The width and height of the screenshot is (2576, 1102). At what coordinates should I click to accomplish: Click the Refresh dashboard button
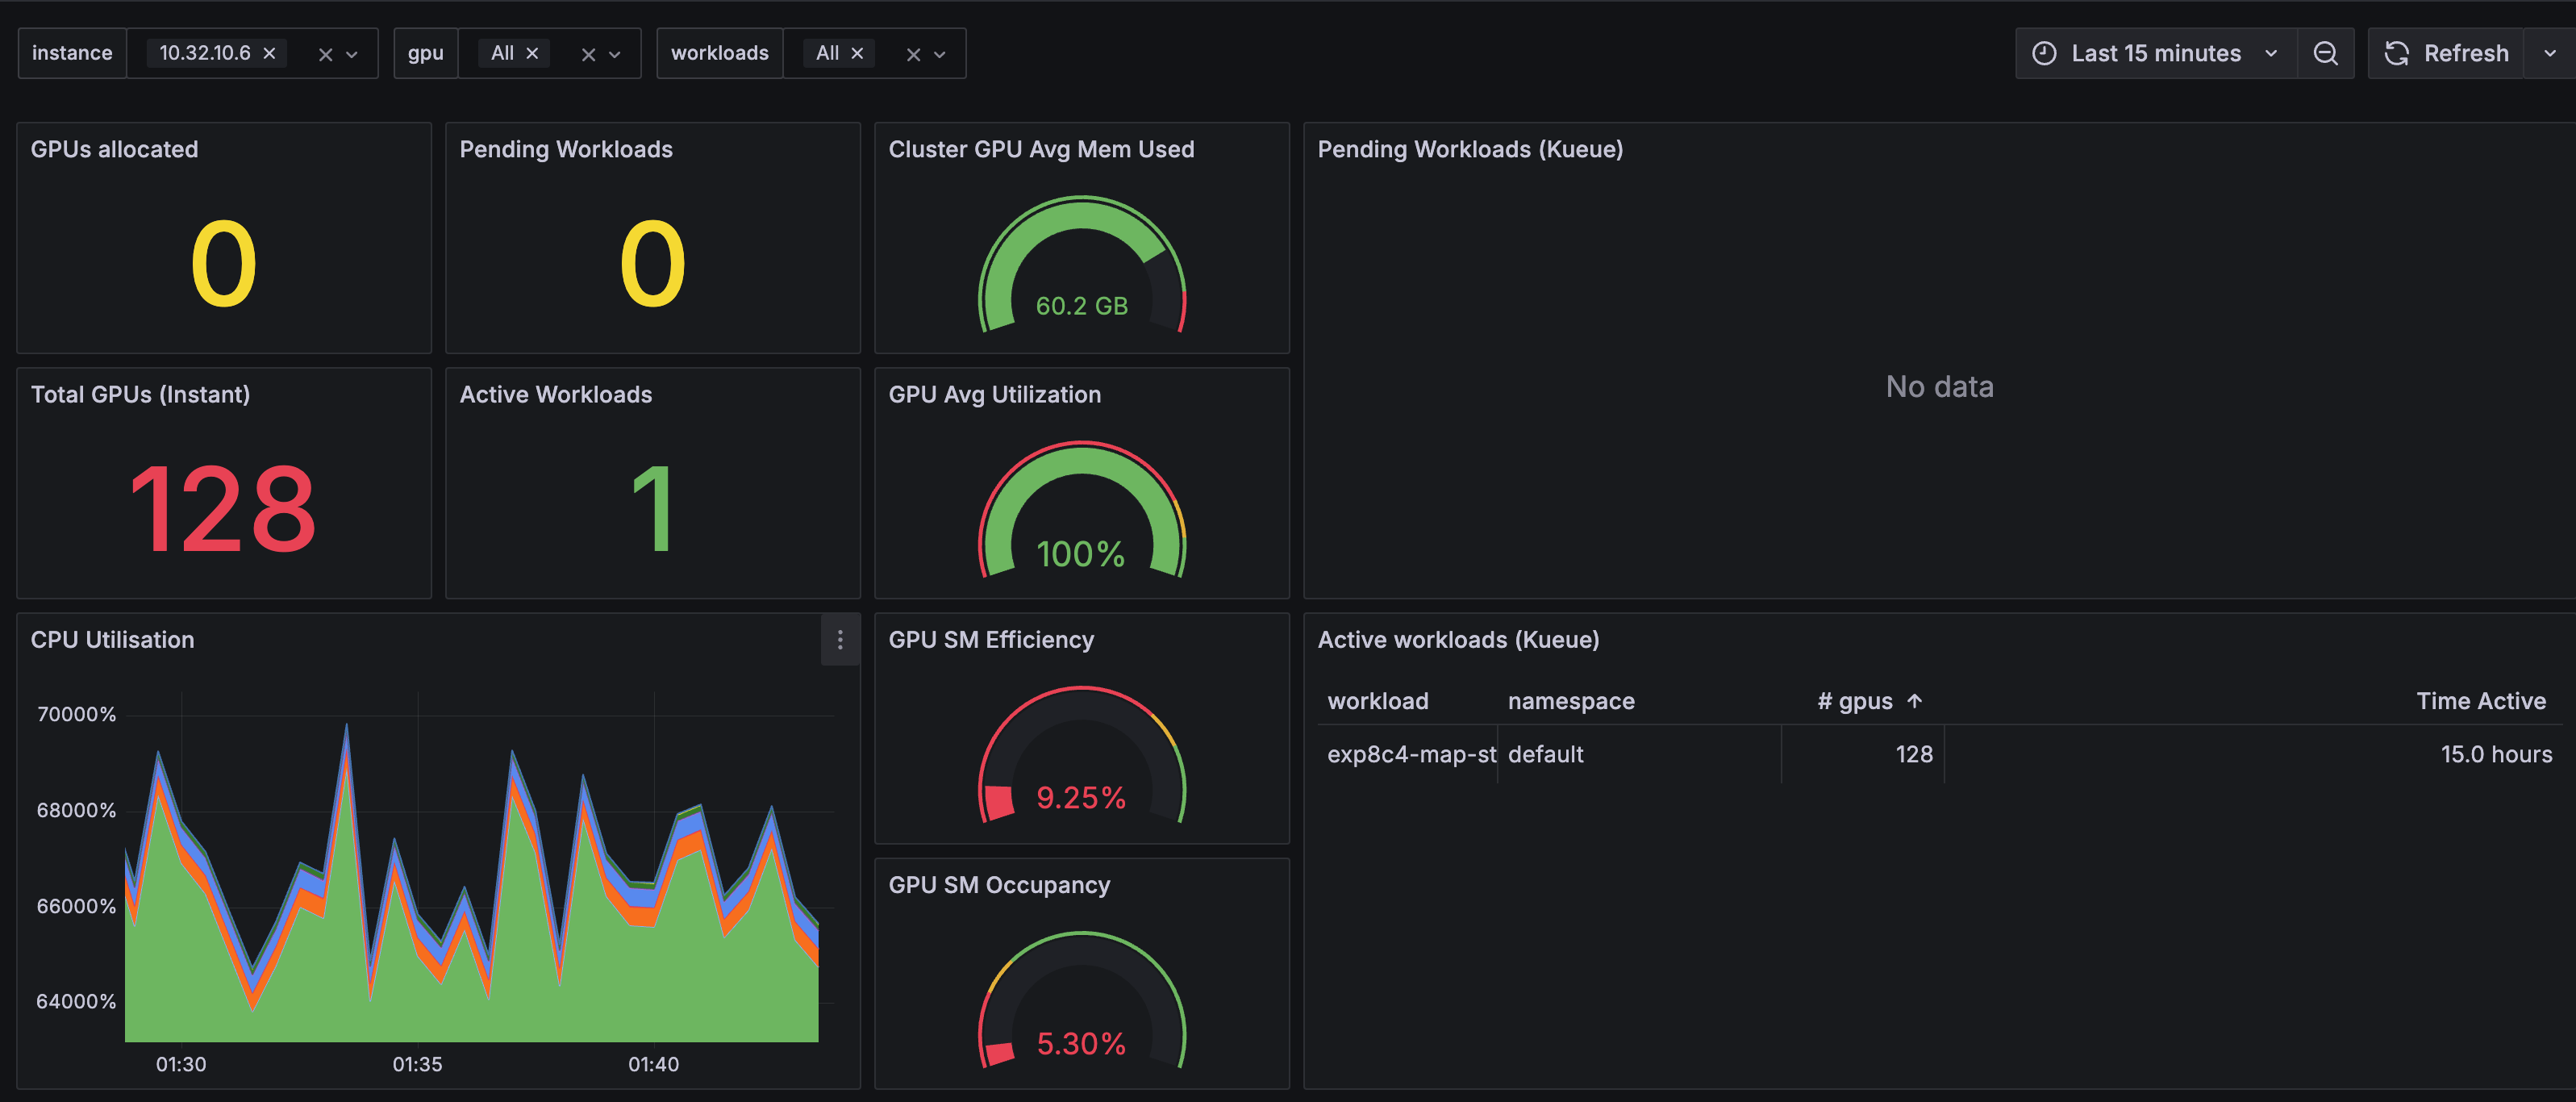pos(2447,53)
